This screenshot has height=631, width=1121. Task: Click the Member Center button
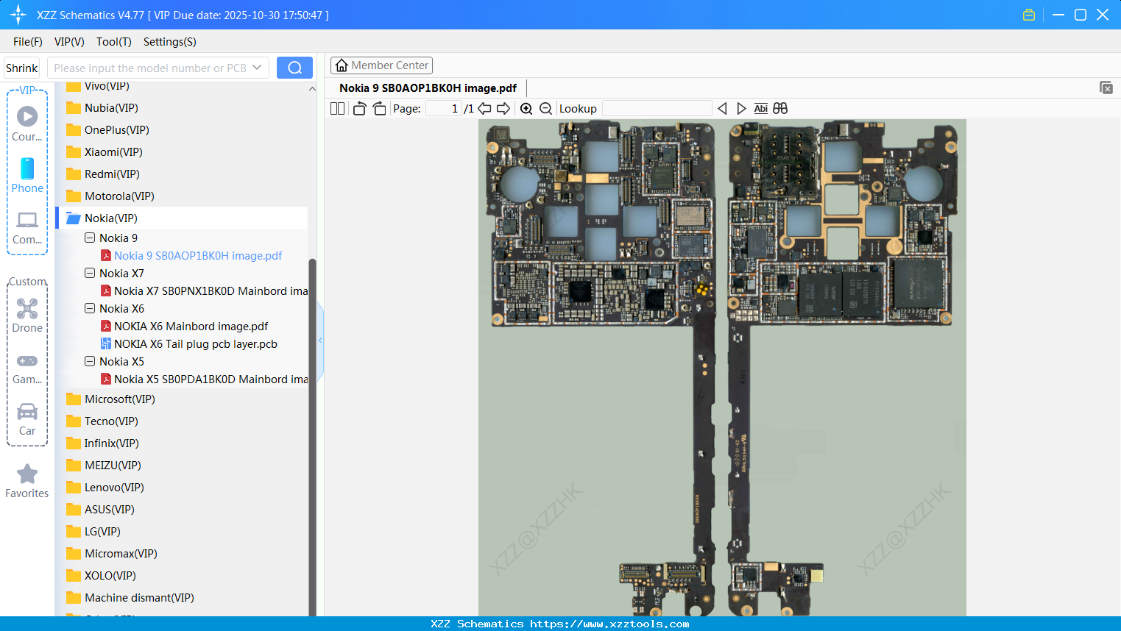click(x=381, y=65)
